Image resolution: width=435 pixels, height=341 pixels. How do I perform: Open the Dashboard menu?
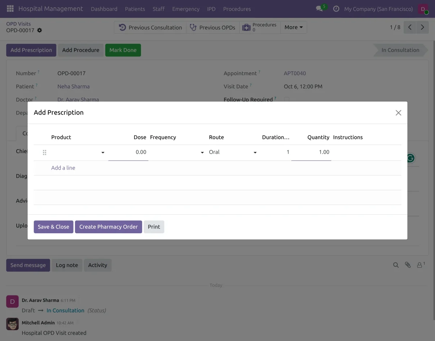[x=104, y=9]
